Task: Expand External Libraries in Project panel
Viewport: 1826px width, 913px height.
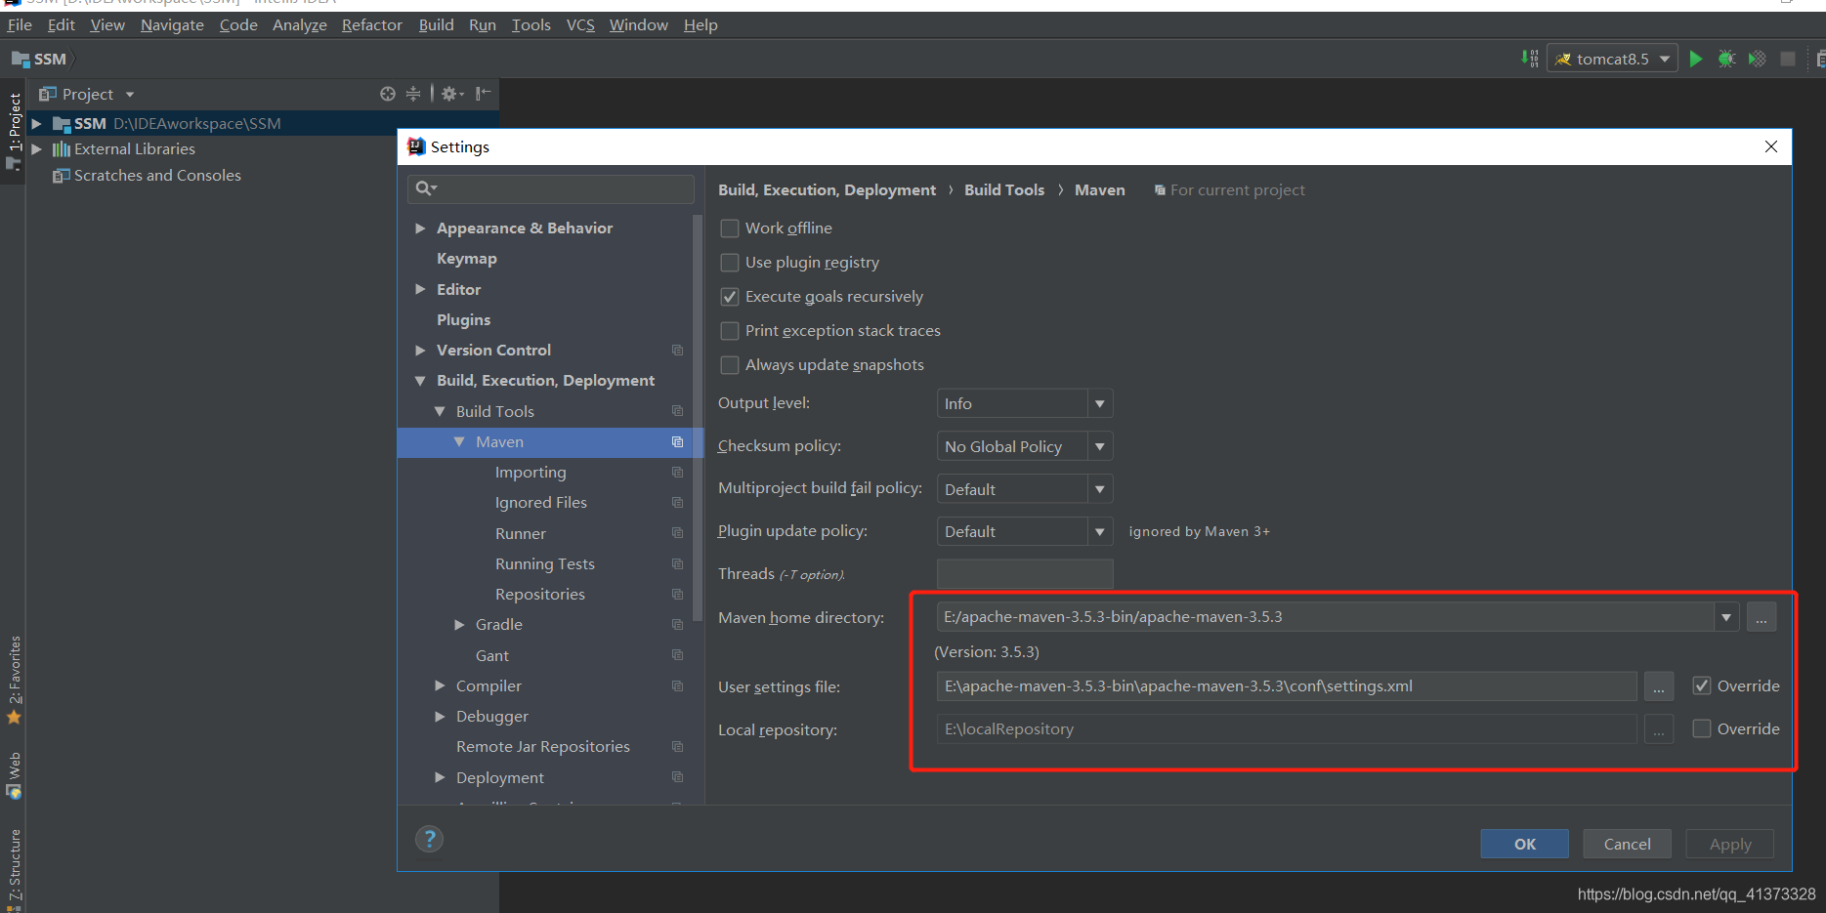Action: (x=36, y=148)
